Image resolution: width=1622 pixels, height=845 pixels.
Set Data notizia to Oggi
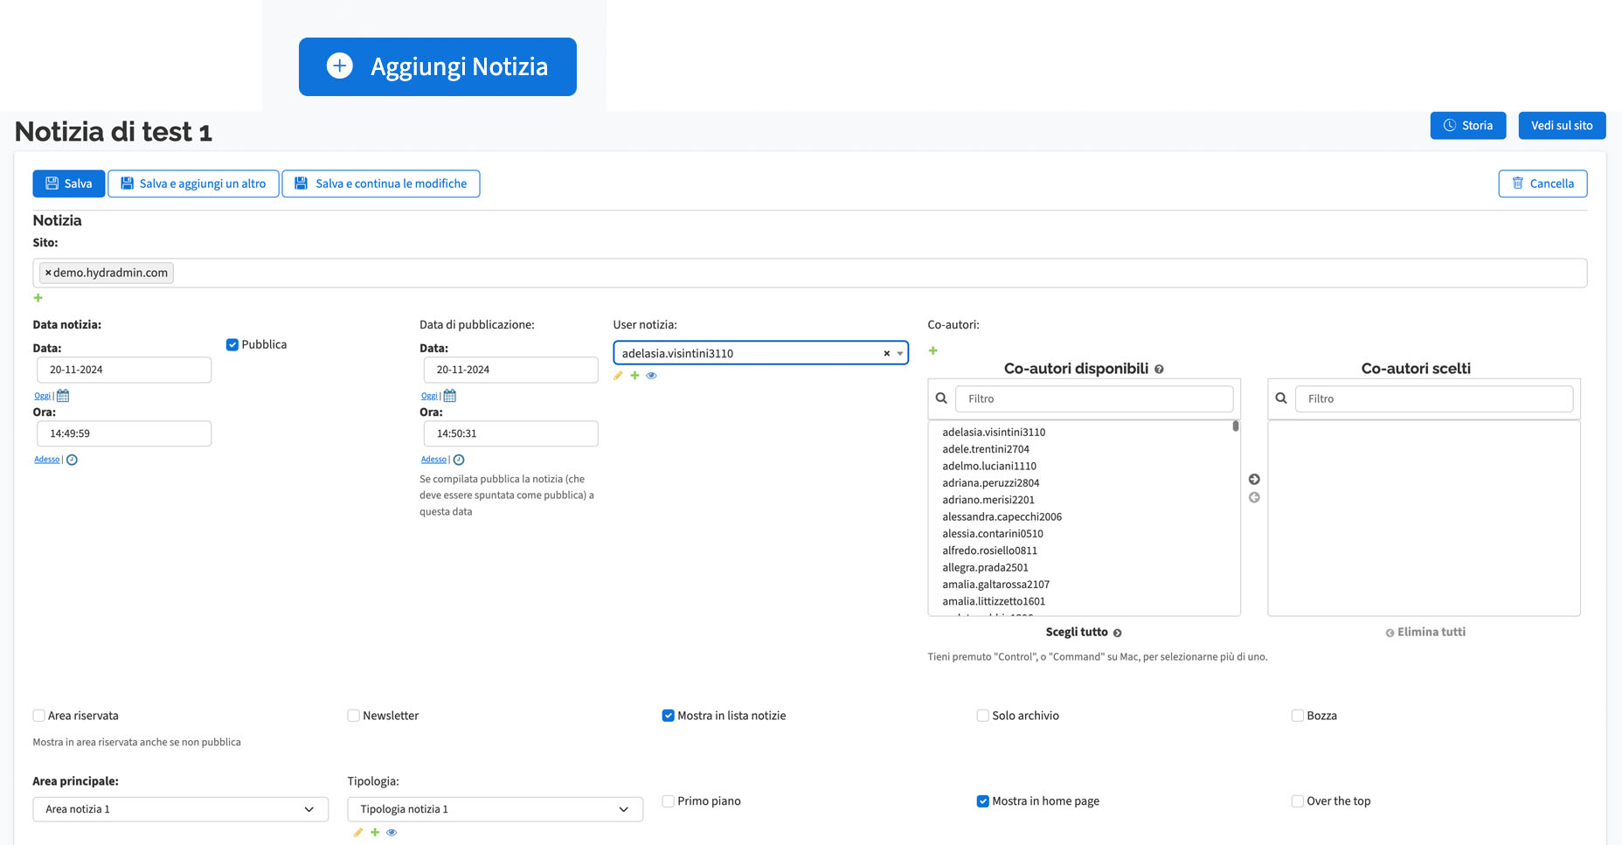click(42, 396)
